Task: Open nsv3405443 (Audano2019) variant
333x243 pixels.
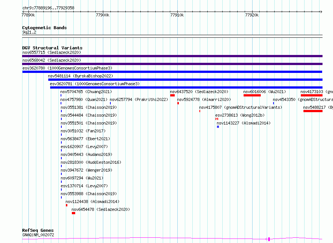Action: coord(86,154)
